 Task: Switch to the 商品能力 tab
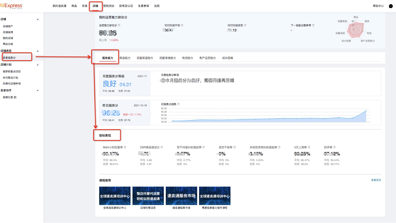(125, 58)
